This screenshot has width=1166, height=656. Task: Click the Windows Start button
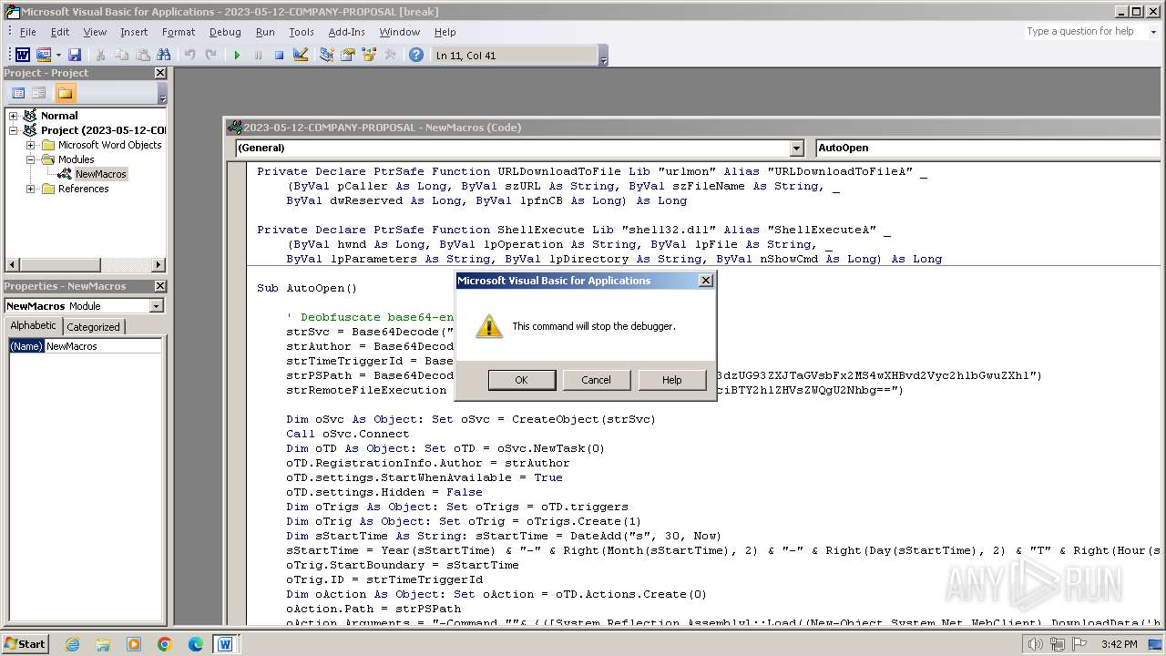(25, 644)
